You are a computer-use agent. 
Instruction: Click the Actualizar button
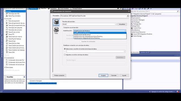(x=122, y=24)
